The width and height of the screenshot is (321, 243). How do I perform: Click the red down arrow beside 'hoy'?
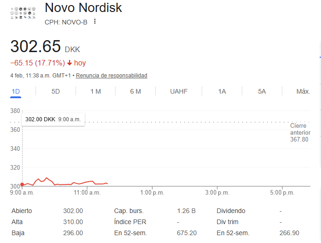[70, 63]
